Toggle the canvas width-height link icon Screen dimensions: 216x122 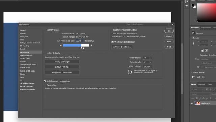coord(193,43)
